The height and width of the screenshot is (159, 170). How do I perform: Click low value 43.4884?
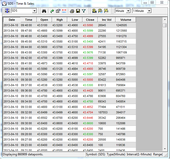coord(73,69)
